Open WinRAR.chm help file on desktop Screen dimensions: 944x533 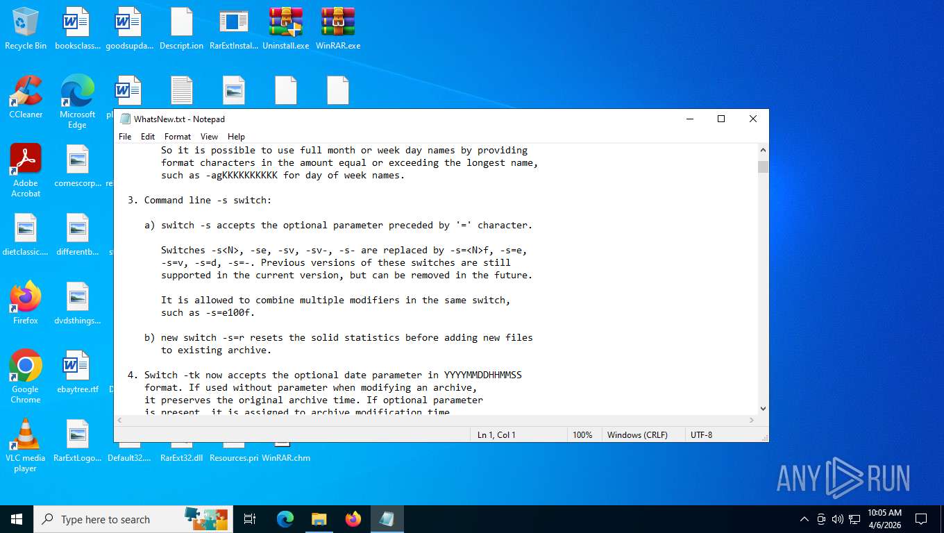pos(286,452)
